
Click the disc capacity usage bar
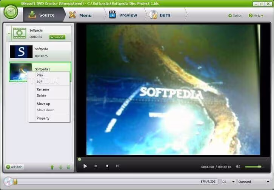click(116, 182)
